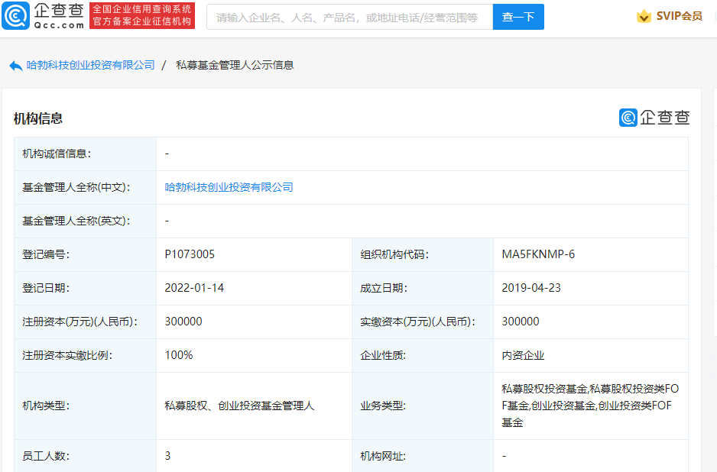717x472 pixels.
Task: Click the back arrow icon in breadcrumb
Action: coord(15,66)
